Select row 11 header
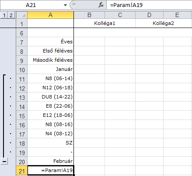 click(x=22, y=79)
